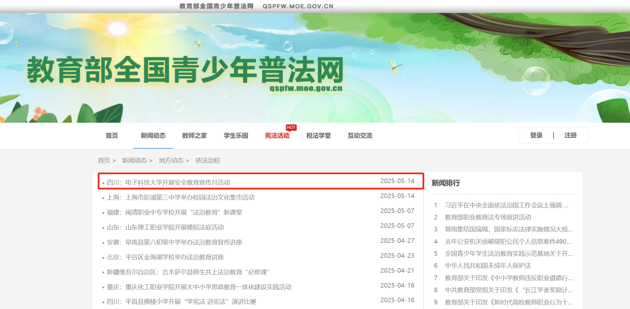Image resolution: width=630 pixels, height=309 pixels.
Task: Go to 首页 in the breadcrumb
Action: 104,160
